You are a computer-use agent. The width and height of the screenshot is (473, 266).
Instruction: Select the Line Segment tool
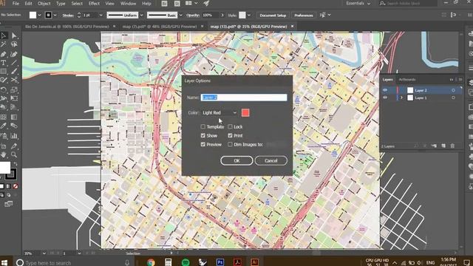(14, 63)
